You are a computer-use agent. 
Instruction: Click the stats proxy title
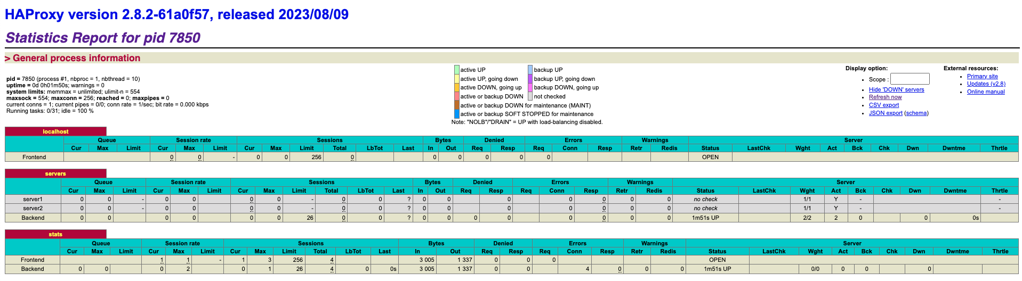click(55, 234)
